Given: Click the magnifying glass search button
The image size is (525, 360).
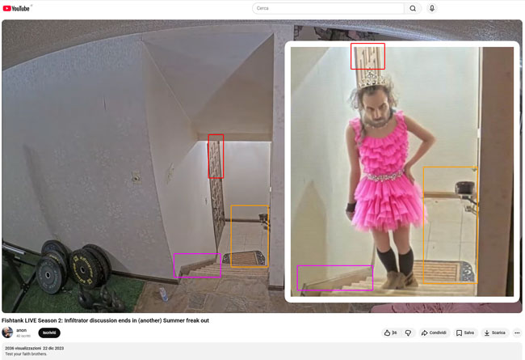Looking at the screenshot, I should point(413,8).
